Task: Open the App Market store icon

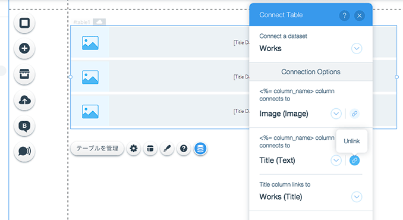Action: coord(24,74)
